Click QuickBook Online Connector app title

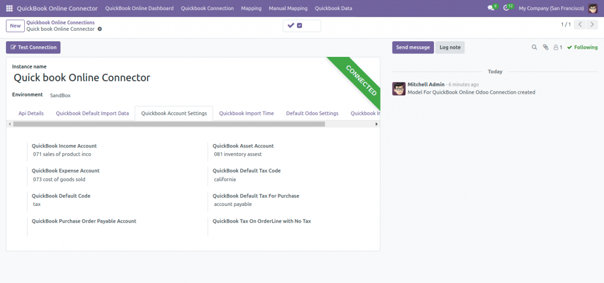click(x=57, y=9)
